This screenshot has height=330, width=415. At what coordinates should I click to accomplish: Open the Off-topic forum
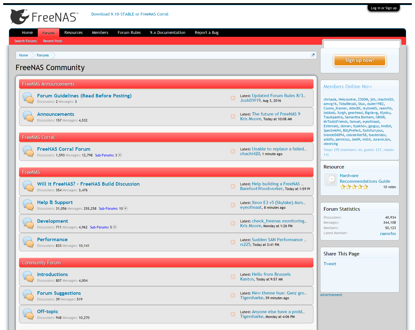point(48,312)
